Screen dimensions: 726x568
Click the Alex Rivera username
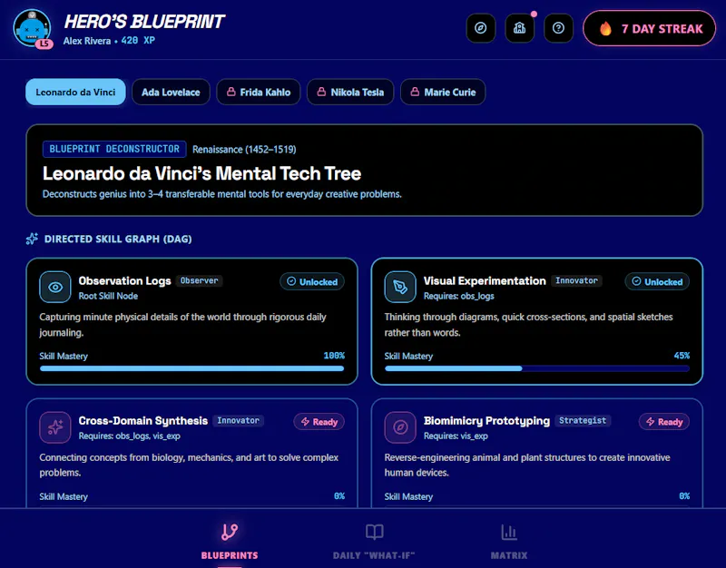coord(87,41)
